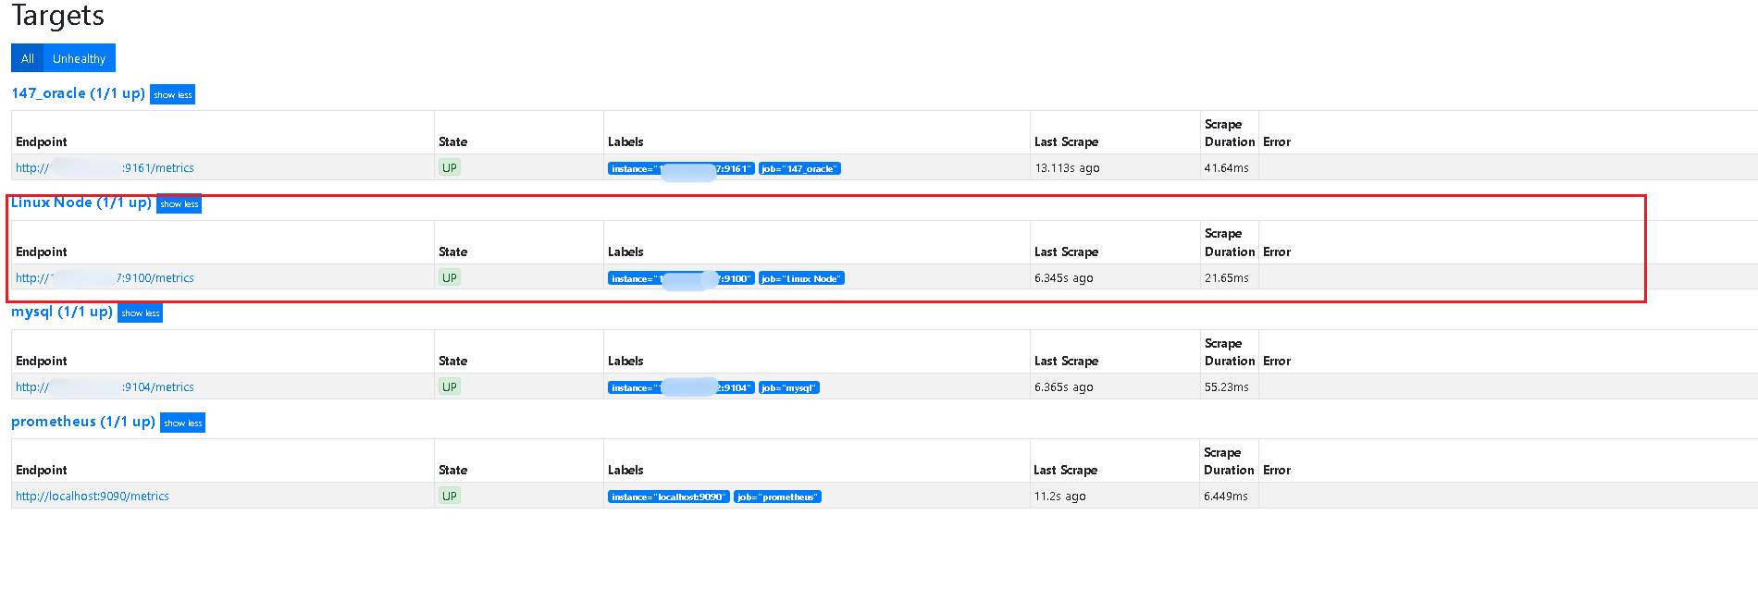
Task: Collapse the 147_oracle group with show less
Action: [172, 94]
